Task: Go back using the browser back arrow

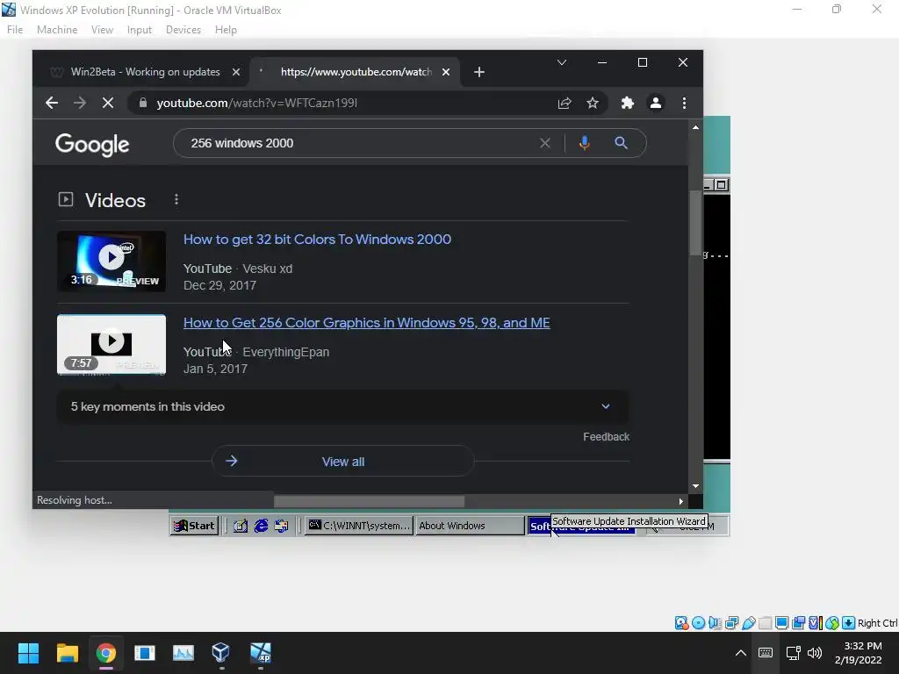Action: [52, 104]
